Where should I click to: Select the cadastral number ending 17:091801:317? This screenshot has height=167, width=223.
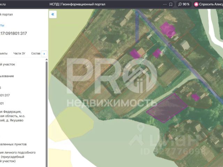point(13,33)
